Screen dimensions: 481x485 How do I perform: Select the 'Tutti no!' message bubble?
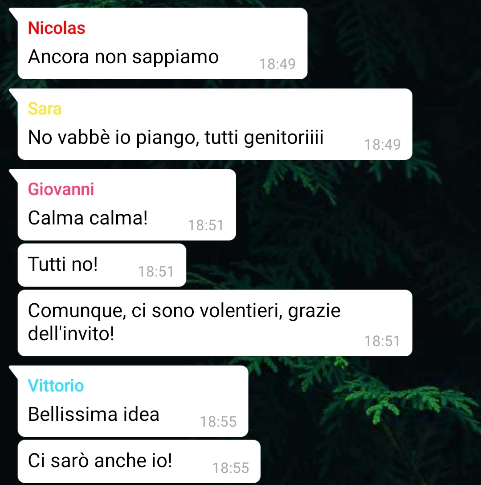[x=102, y=265]
